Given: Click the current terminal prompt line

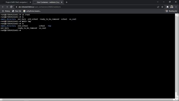Looking at the screenshot, I should pyautogui.click(x=11, y=30).
